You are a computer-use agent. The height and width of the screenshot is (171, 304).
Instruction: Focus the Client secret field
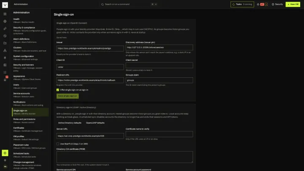(159, 65)
